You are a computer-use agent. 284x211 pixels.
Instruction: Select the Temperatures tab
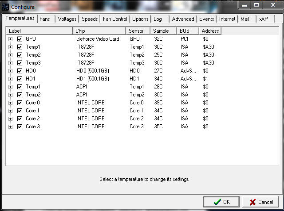[x=20, y=19]
